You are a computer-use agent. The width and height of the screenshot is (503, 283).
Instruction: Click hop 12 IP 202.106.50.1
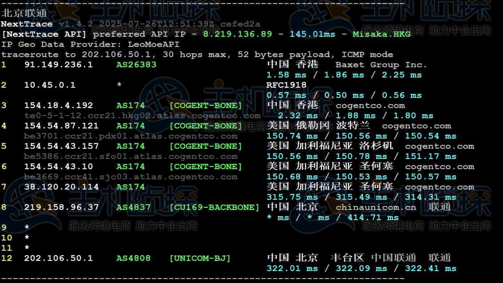(59, 258)
